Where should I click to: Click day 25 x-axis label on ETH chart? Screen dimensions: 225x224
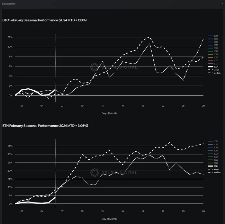click(x=183, y=211)
